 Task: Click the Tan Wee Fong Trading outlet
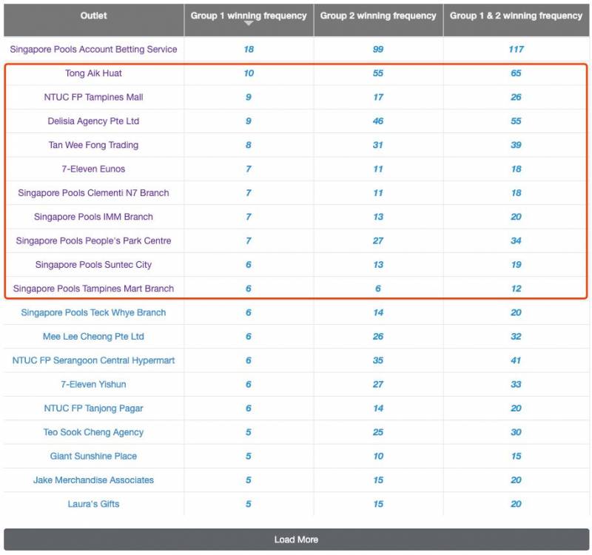pyautogui.click(x=94, y=145)
